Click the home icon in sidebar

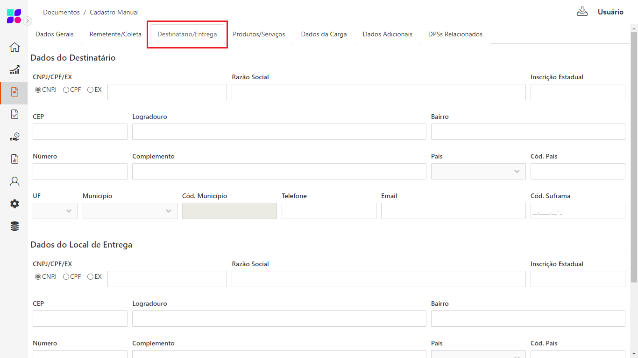[14, 47]
